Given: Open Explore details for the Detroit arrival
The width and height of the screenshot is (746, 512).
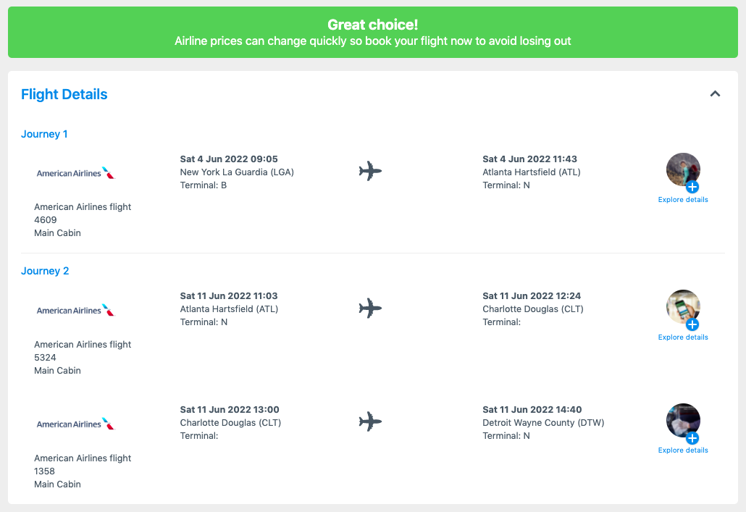Looking at the screenshot, I should (x=683, y=450).
